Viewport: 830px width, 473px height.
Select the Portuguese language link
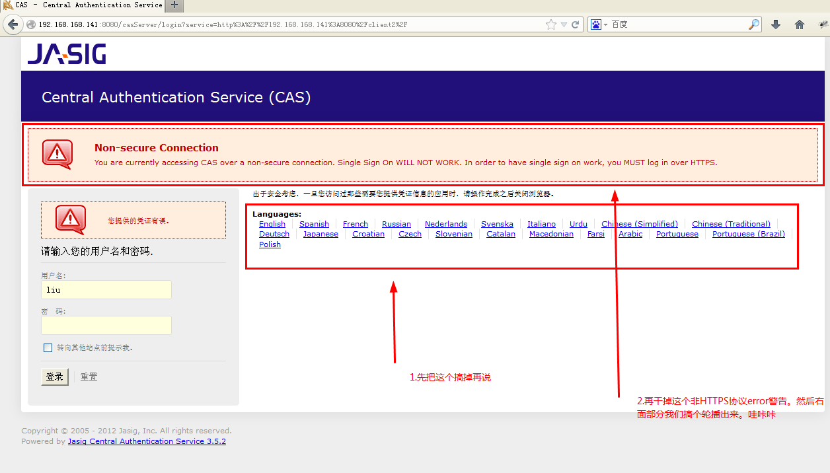(x=677, y=234)
